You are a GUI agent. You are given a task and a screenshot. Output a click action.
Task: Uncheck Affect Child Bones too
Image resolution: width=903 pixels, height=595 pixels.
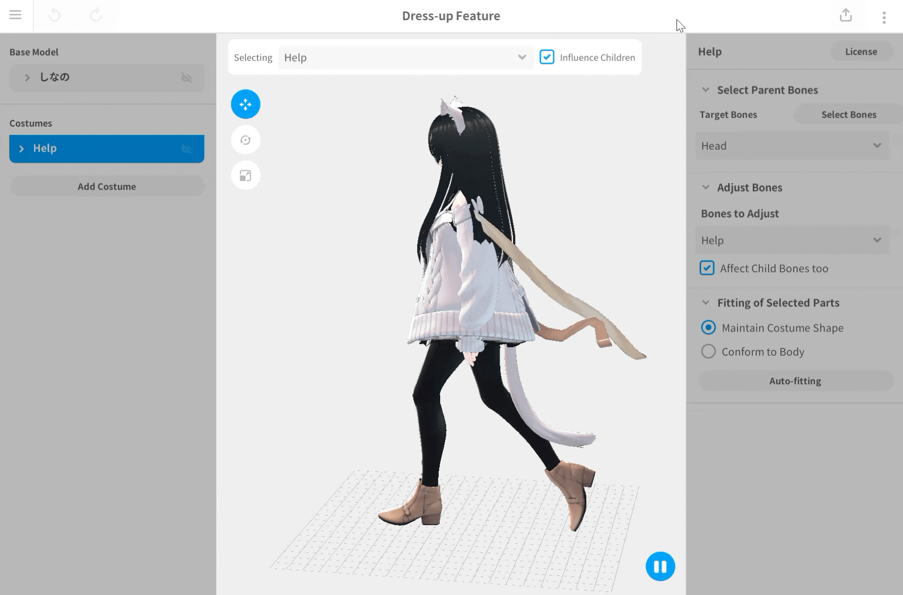pos(707,268)
